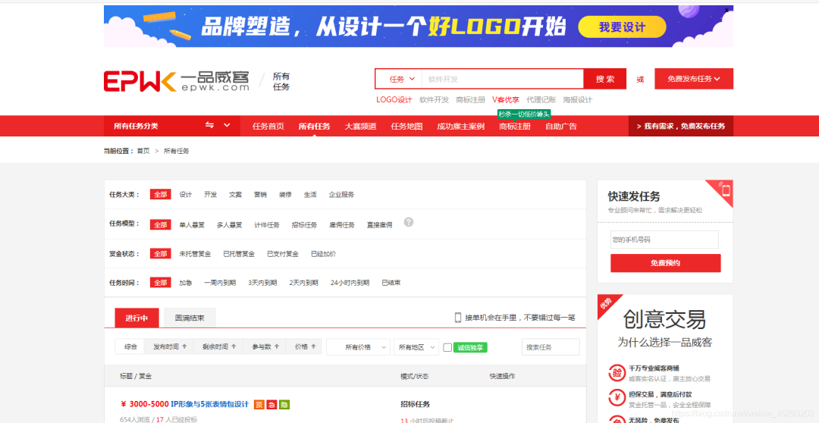
Task: Click the green 隐 badge on the IP形象 task
Action: pos(284,404)
